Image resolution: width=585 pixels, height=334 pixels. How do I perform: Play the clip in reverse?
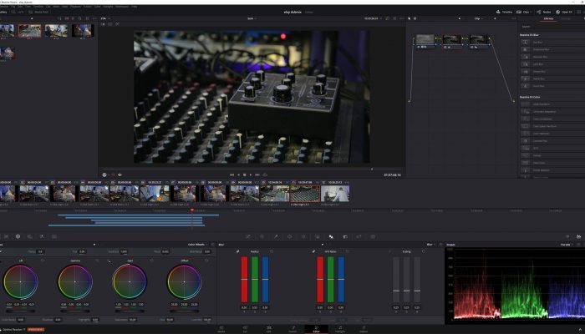(x=238, y=175)
